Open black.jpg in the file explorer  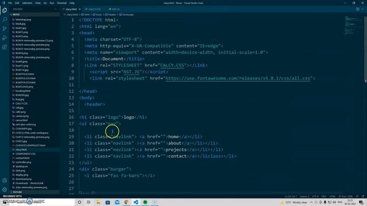tap(21, 24)
